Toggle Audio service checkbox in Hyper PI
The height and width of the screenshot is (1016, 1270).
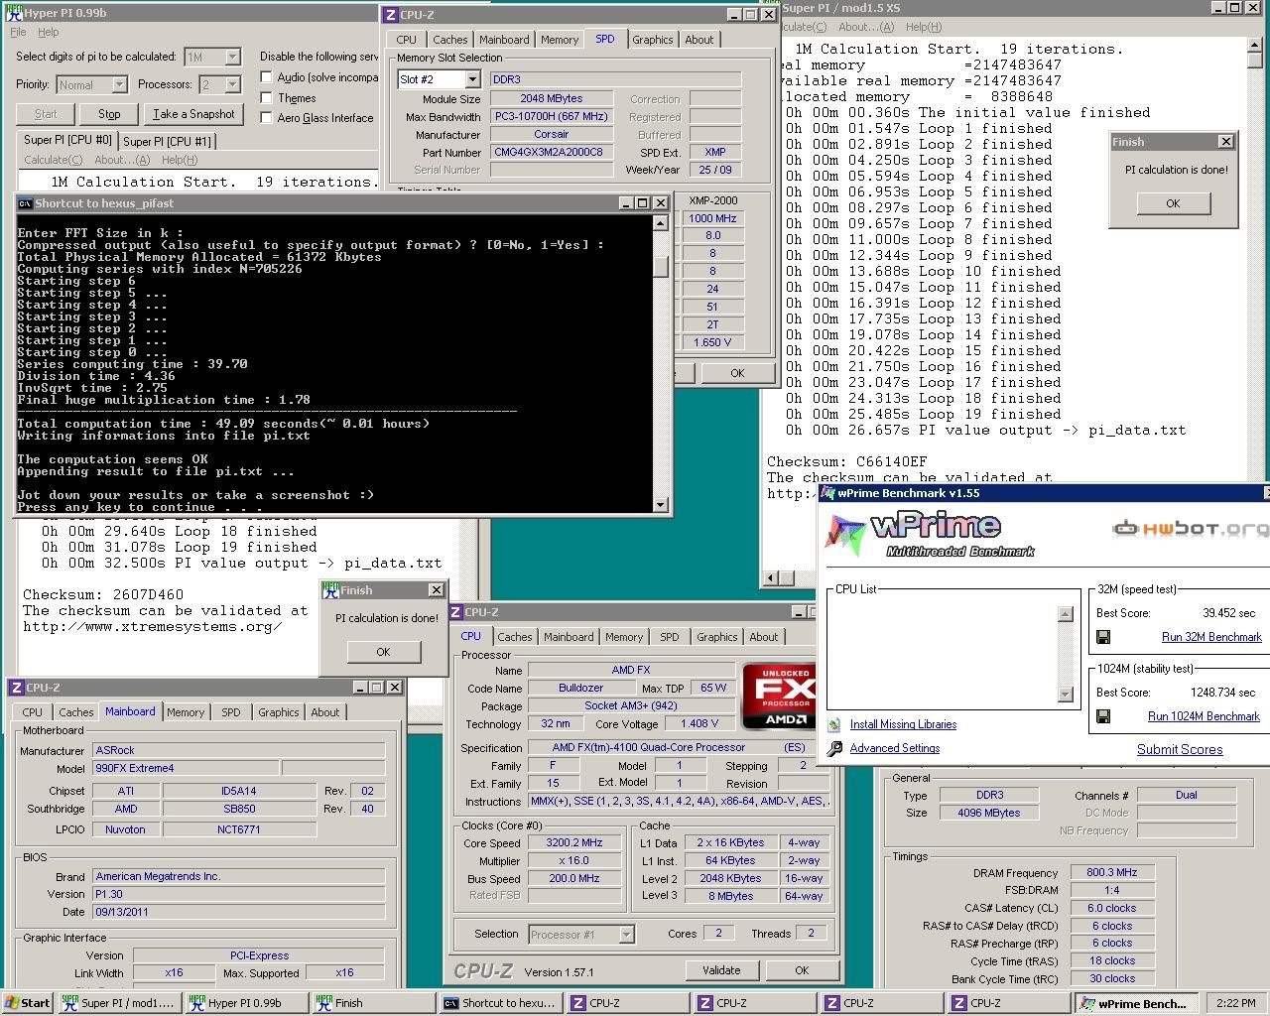pos(266,77)
